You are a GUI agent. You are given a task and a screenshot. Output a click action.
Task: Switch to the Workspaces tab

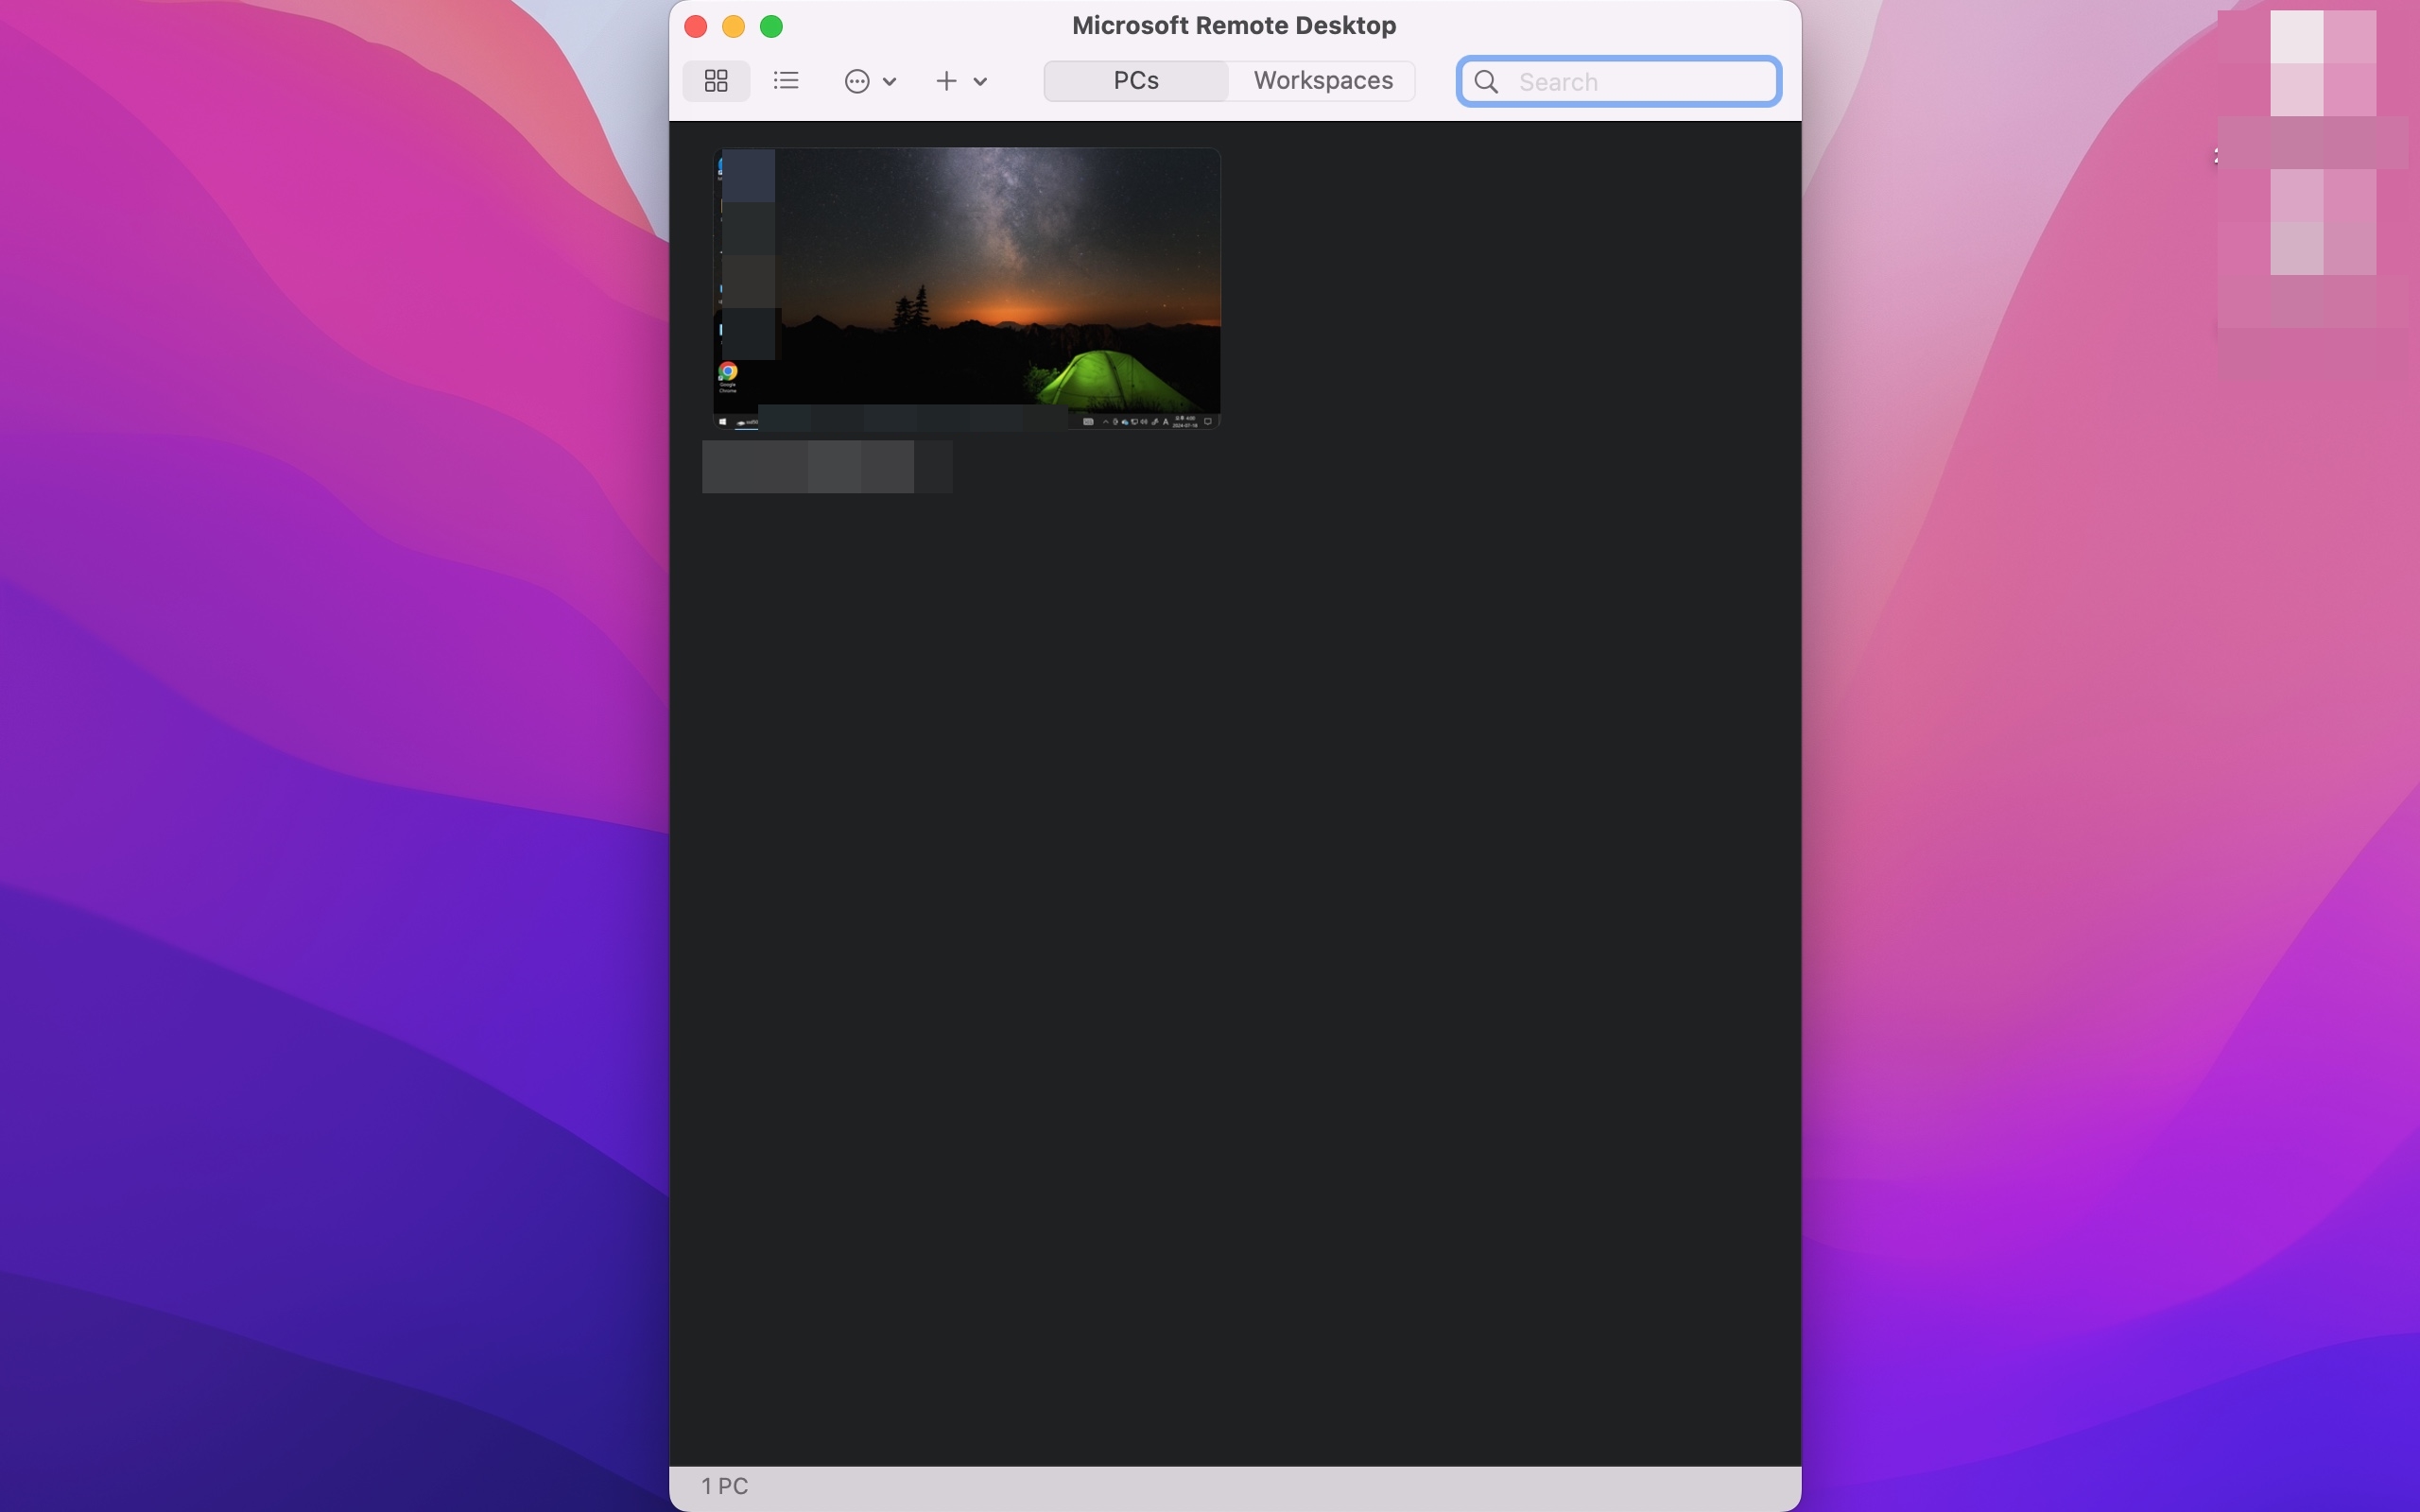click(x=1323, y=81)
